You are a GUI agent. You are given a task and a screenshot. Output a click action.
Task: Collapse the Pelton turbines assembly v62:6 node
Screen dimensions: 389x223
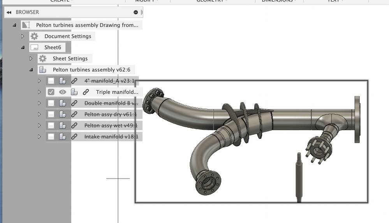coord(31,70)
